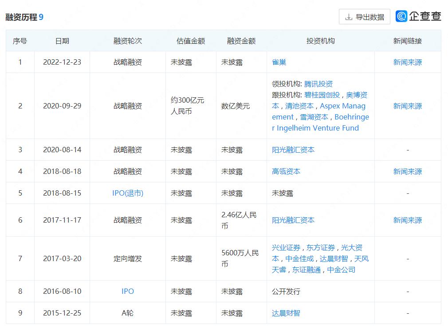Select the date 2022-12-23
448x331 pixels.
tap(62, 62)
